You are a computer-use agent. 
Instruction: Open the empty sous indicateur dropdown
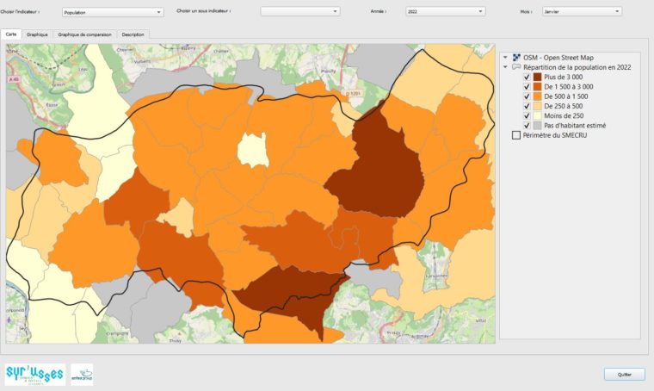[x=299, y=11]
